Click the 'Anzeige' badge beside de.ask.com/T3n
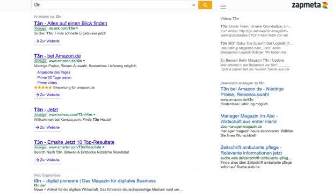 click(x=40, y=28)
